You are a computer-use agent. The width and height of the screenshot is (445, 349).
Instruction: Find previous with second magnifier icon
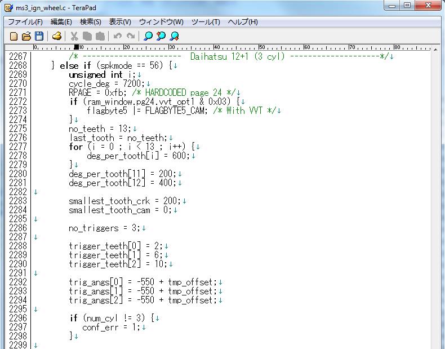click(x=161, y=36)
